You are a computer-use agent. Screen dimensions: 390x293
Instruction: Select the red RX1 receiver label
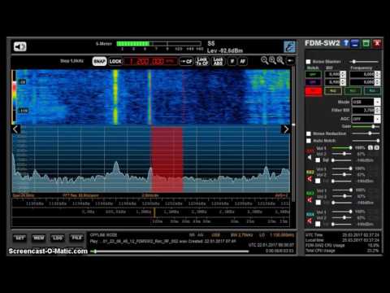coord(310,151)
